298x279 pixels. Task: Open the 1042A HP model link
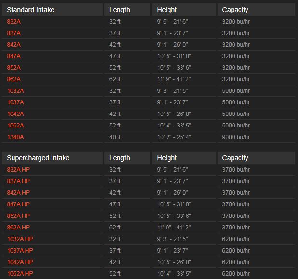tap(20, 262)
